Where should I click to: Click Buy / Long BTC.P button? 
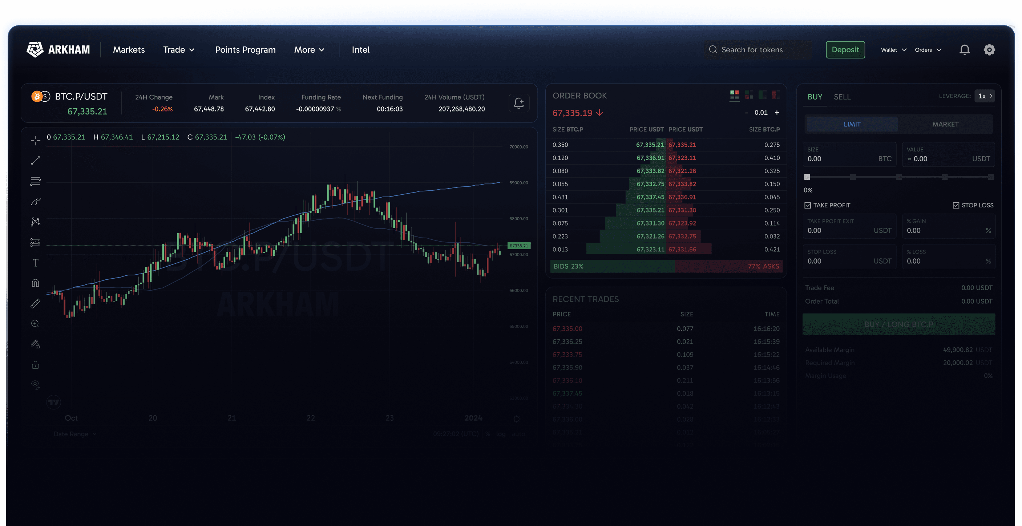click(898, 324)
